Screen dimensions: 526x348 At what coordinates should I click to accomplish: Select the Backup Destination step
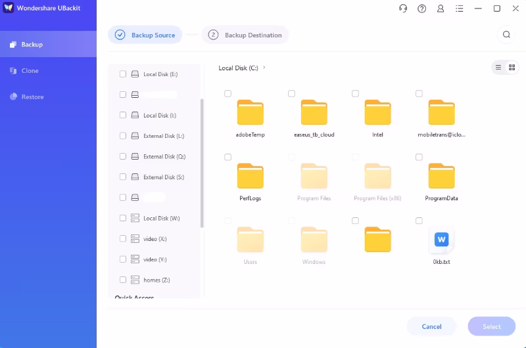(x=245, y=35)
